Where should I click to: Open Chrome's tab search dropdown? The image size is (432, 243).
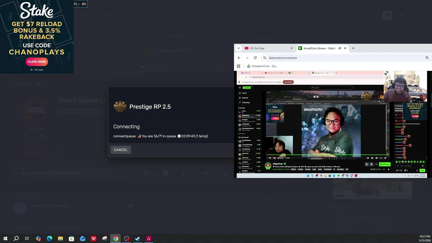click(238, 48)
